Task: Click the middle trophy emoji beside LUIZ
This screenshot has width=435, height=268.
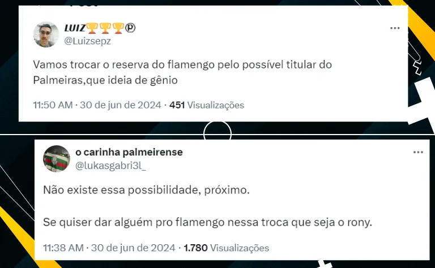Action: coord(105,28)
